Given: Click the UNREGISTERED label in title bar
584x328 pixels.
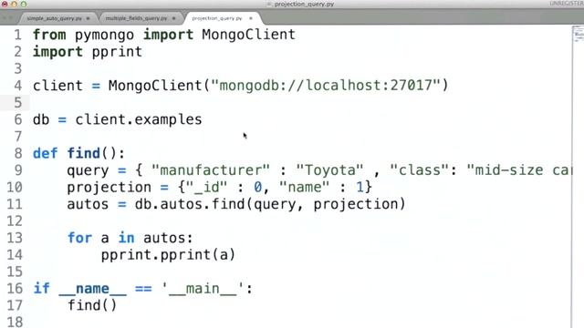Looking at the screenshot, I should 567,4.
